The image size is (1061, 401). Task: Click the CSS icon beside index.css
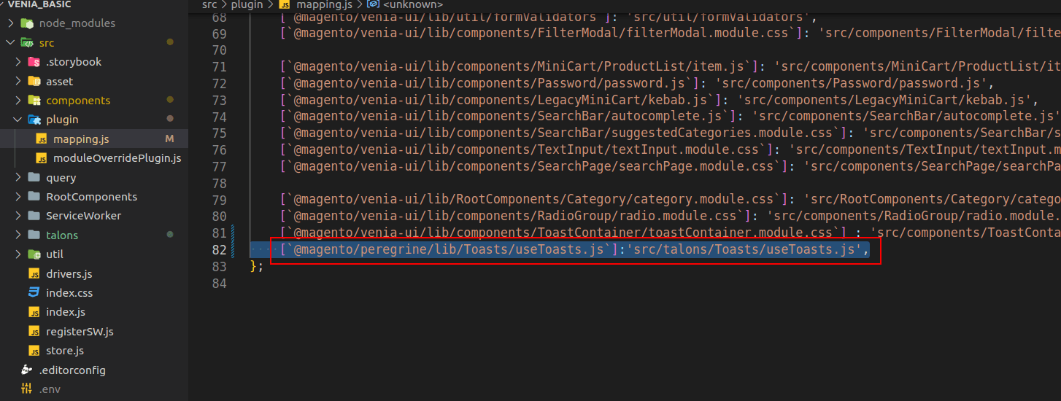[x=34, y=293]
